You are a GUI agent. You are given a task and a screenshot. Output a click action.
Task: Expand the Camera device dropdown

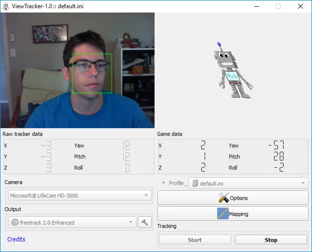coord(80,196)
